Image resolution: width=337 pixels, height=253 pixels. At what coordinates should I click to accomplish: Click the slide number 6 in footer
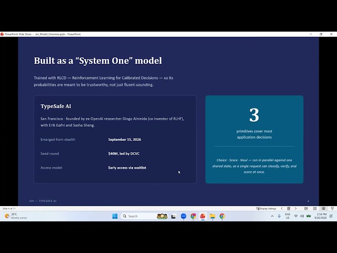click(x=308, y=201)
